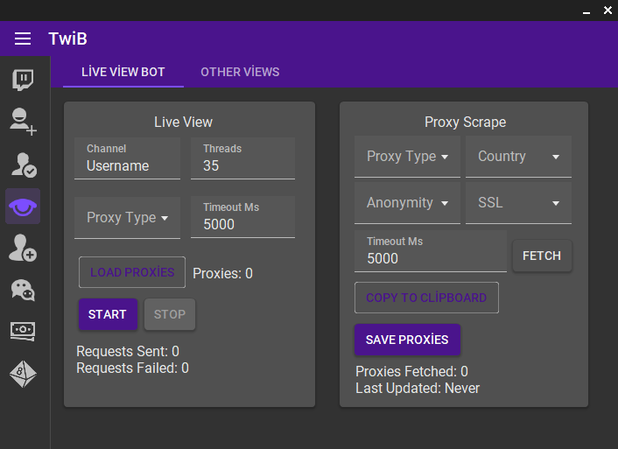The image size is (618, 449).
Task: Click Save Proxies button
Action: pyautogui.click(x=407, y=340)
